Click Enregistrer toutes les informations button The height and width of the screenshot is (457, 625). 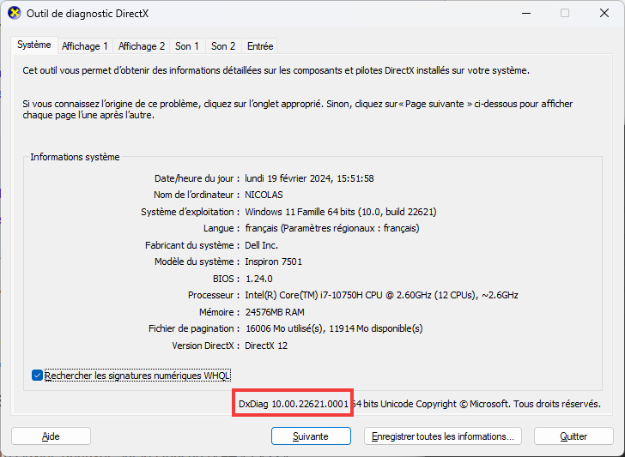pos(442,436)
